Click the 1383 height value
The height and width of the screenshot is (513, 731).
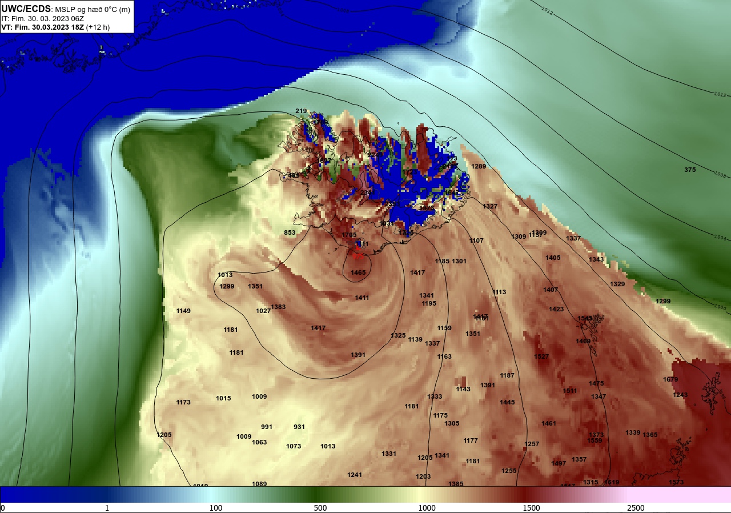[x=278, y=307]
